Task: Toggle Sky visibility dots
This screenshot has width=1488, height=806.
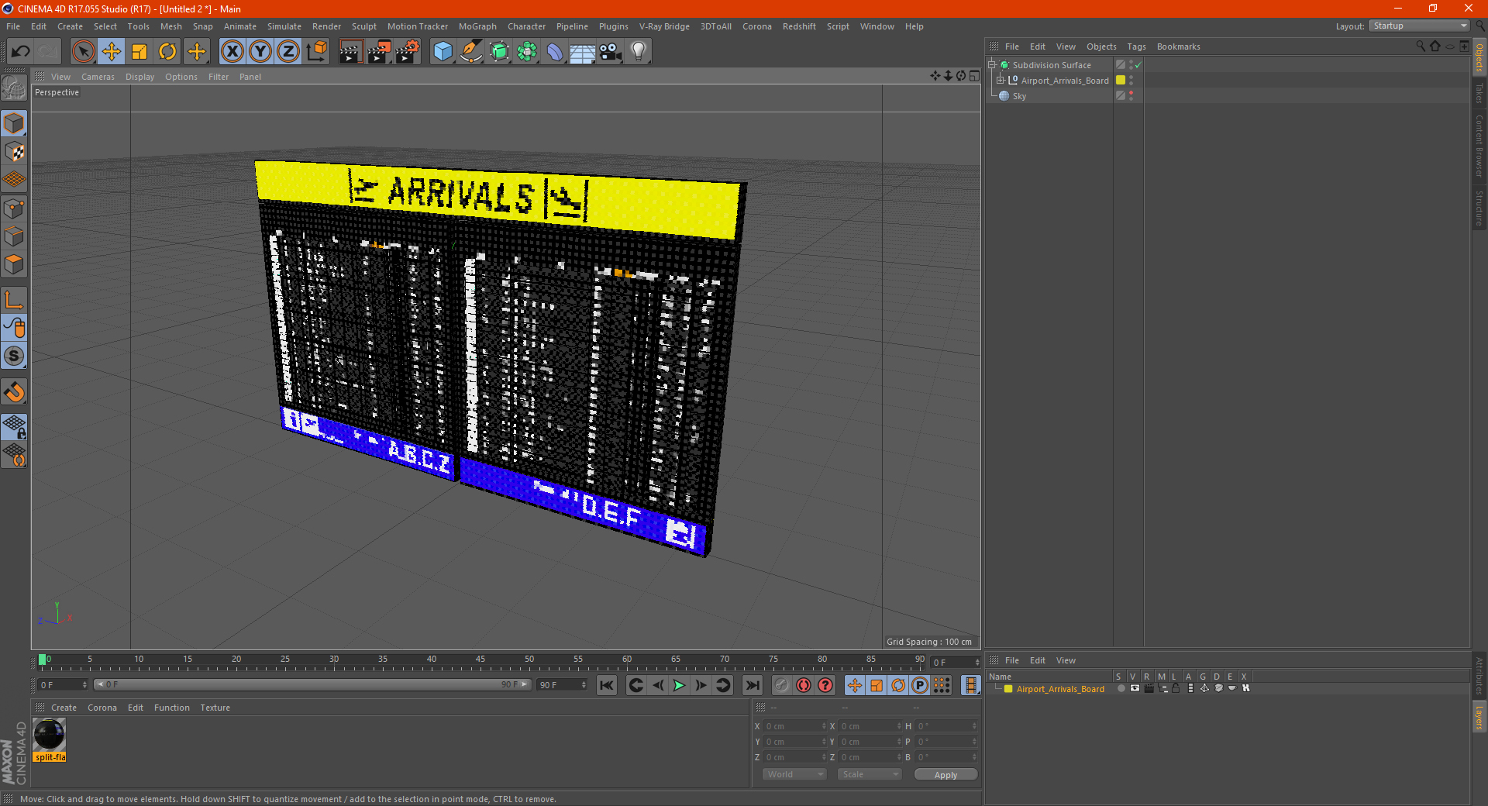Action: [1131, 96]
